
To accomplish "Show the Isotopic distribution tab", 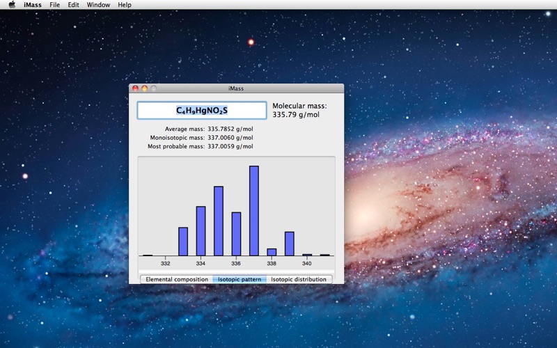I will click(x=298, y=279).
